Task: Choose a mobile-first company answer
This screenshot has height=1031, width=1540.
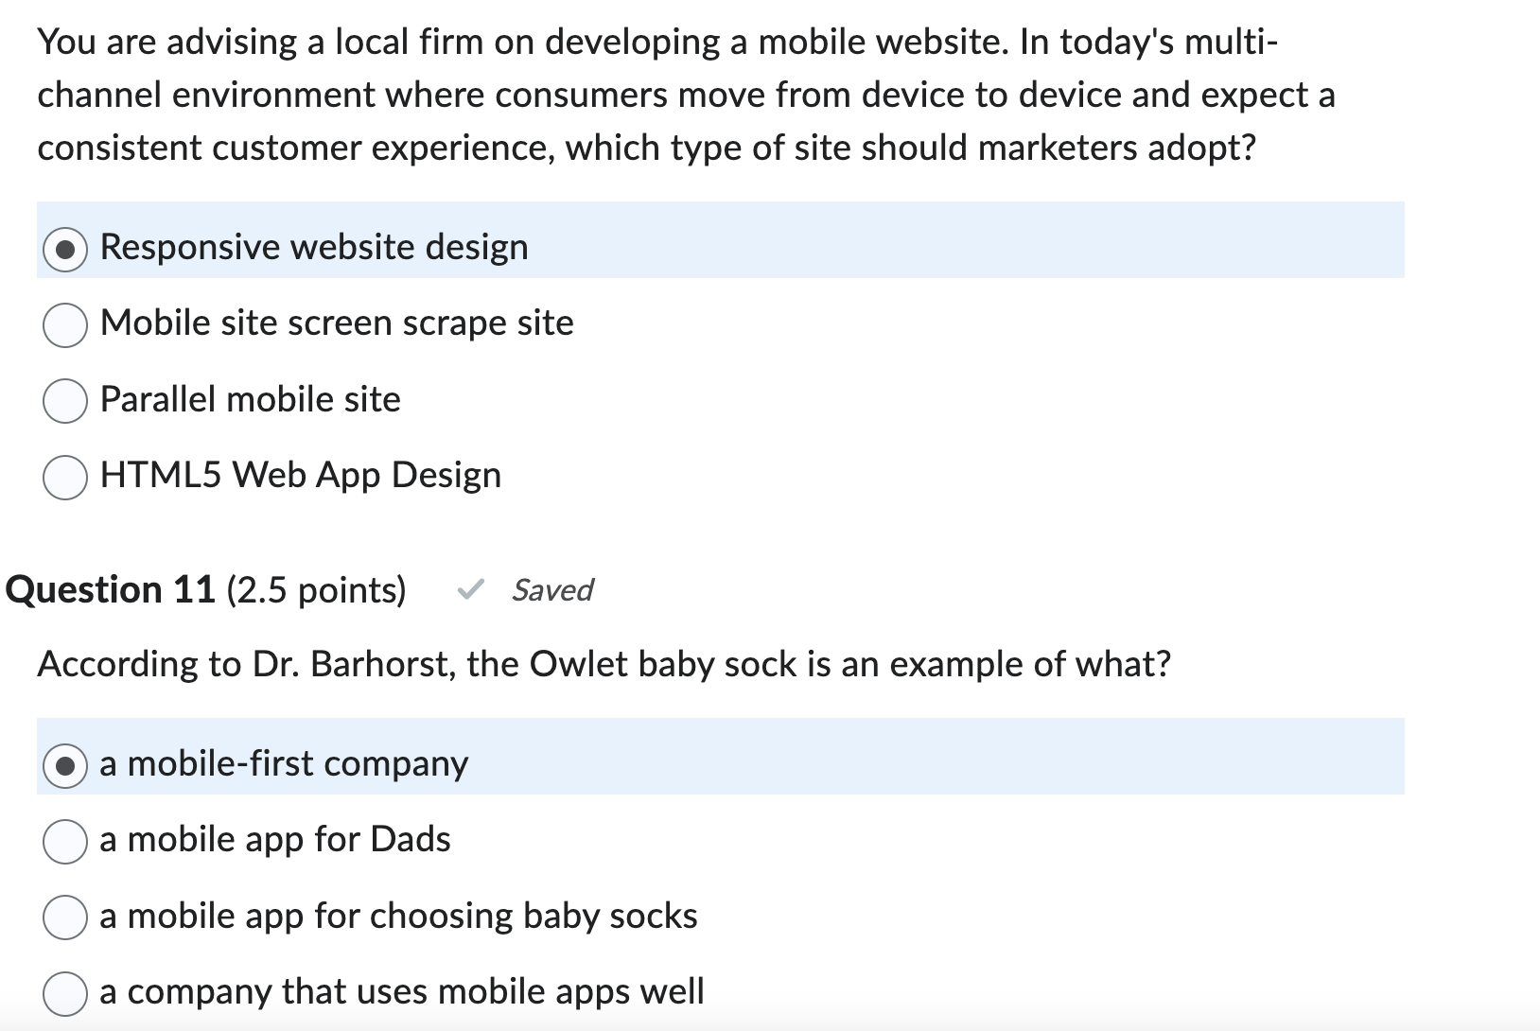Action: [x=282, y=764]
